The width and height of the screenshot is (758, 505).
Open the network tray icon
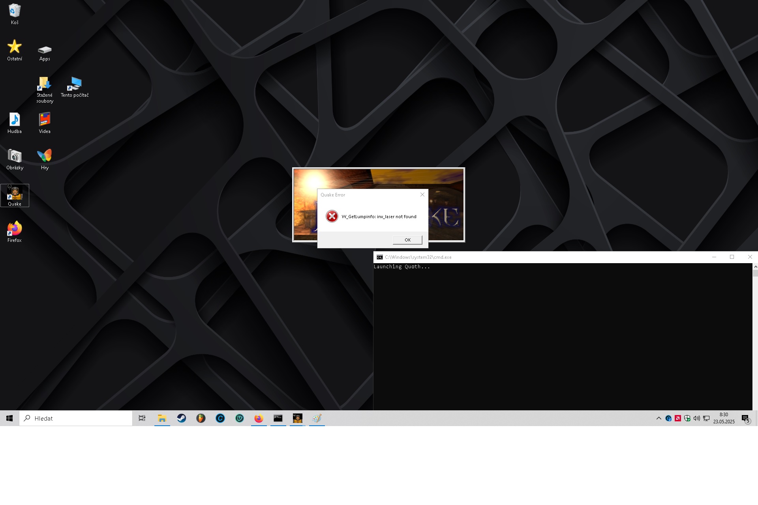click(706, 418)
